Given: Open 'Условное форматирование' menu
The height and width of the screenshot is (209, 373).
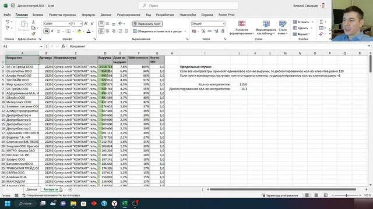Looking at the screenshot, I should click(242, 28).
